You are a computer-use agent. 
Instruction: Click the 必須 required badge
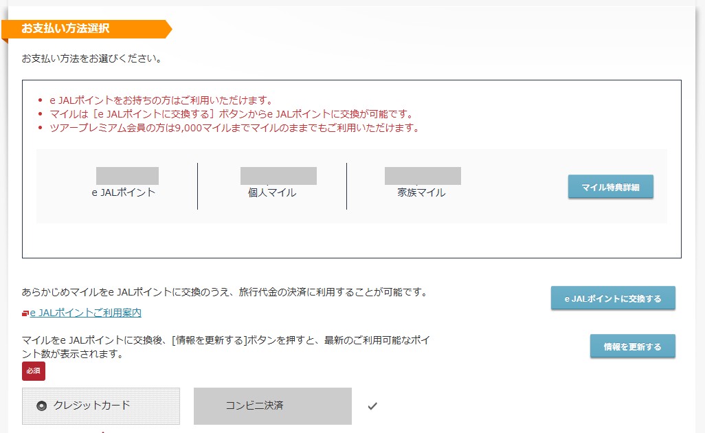coord(34,371)
